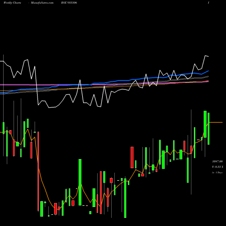The width and height of the screenshot is (226, 226).
Task: Click the horizontal orange last-price marker line
Action: pos(216,122)
